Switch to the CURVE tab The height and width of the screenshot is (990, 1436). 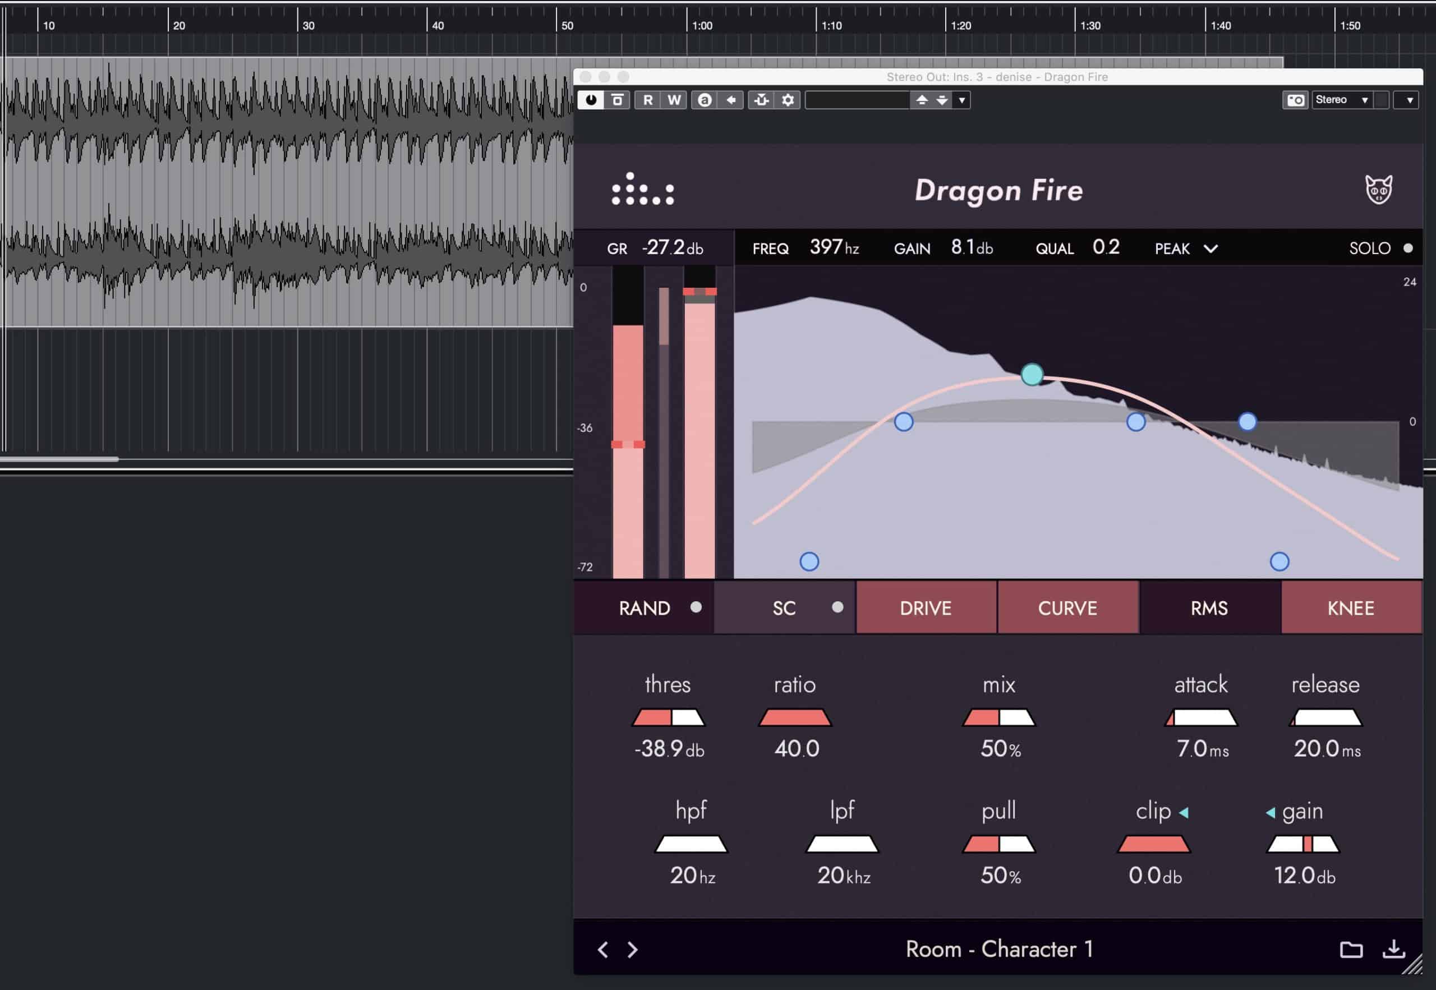tap(1067, 608)
